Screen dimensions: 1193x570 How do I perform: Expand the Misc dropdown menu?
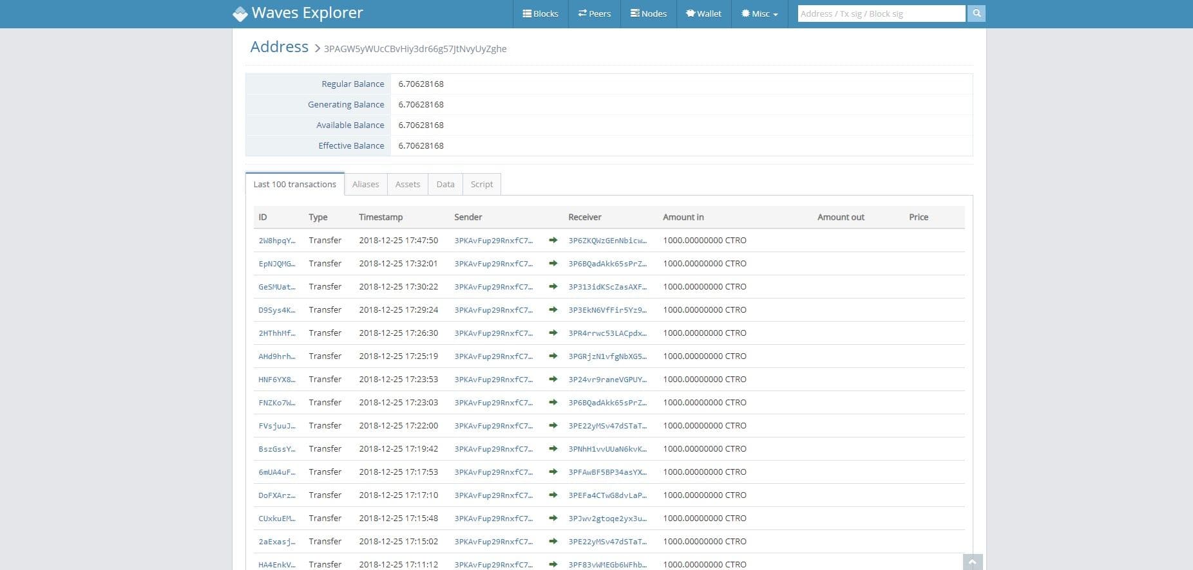coord(760,14)
